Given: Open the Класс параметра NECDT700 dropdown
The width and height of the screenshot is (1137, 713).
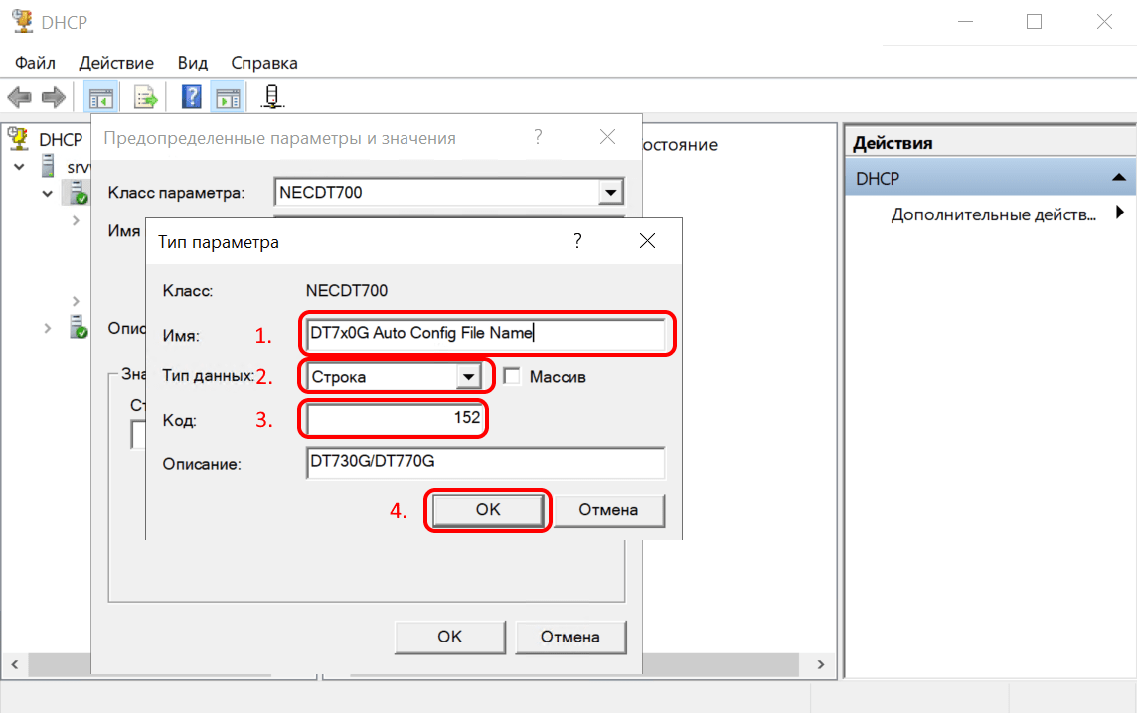Looking at the screenshot, I should [610, 193].
